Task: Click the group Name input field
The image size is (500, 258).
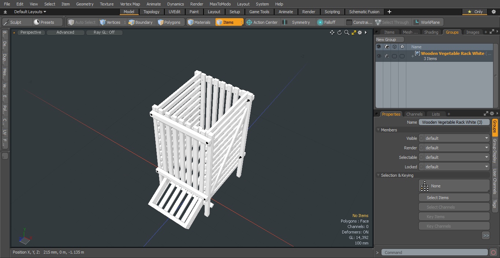Action: (454, 122)
